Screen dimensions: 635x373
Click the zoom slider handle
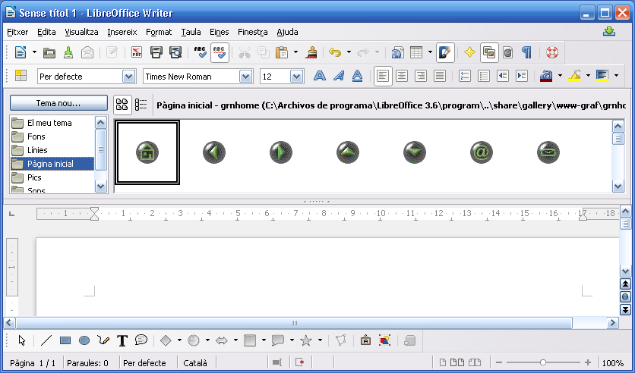click(x=542, y=363)
